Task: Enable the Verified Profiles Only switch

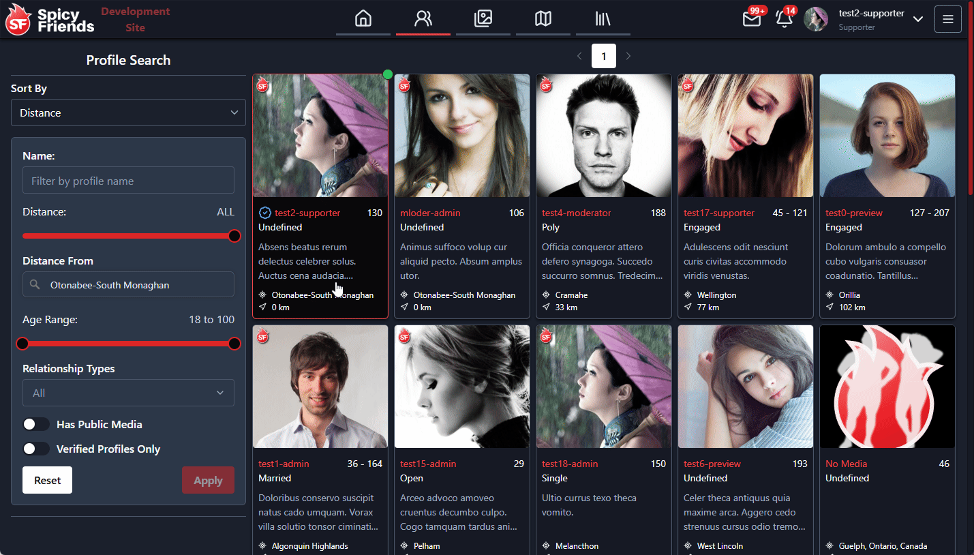Action: (36, 449)
